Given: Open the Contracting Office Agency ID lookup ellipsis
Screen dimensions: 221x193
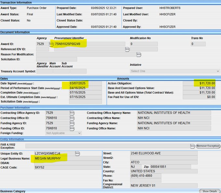Looking at the screenshot, I should pos(72,113).
